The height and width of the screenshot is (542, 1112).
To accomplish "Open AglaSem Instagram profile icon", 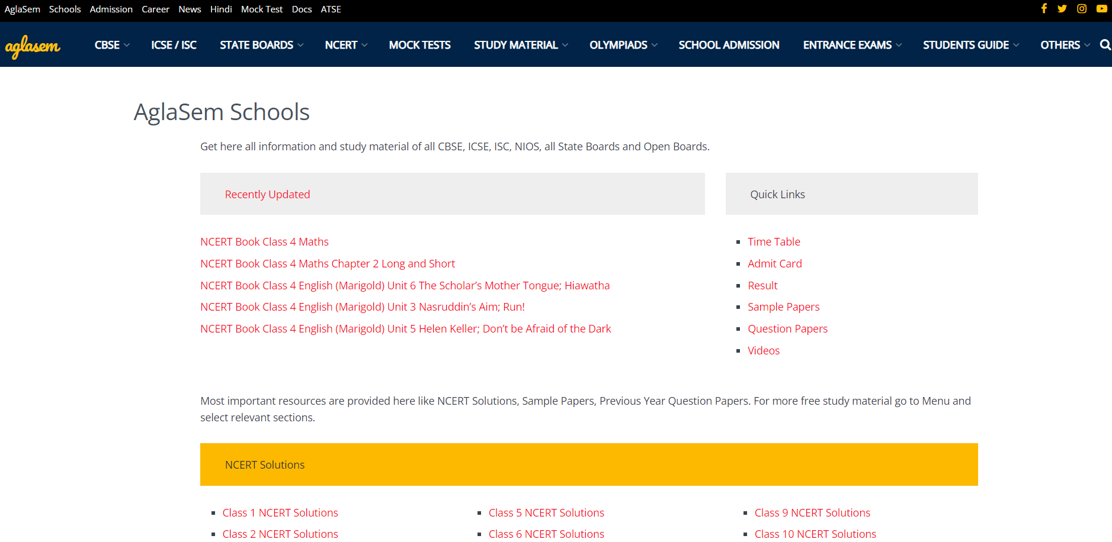I will coord(1082,8).
